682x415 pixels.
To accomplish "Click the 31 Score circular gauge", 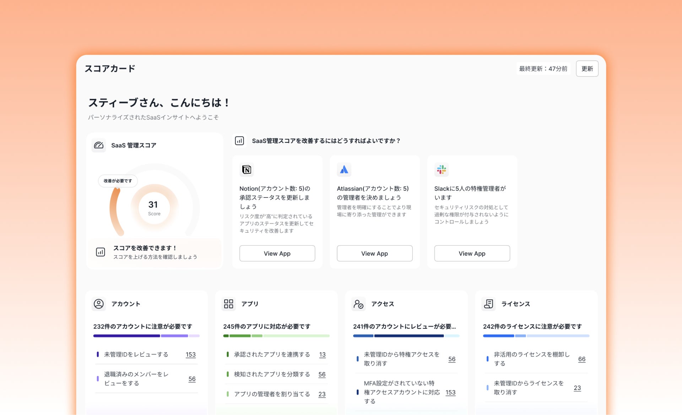I will (154, 208).
